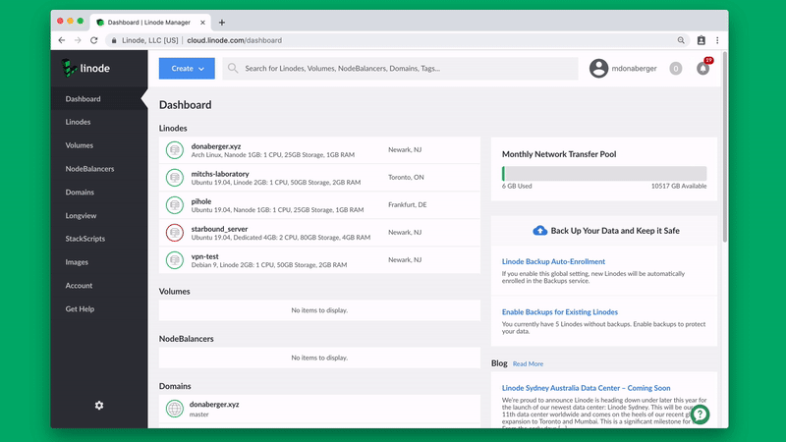Click the donaberger.xyz domain globe icon

click(174, 409)
